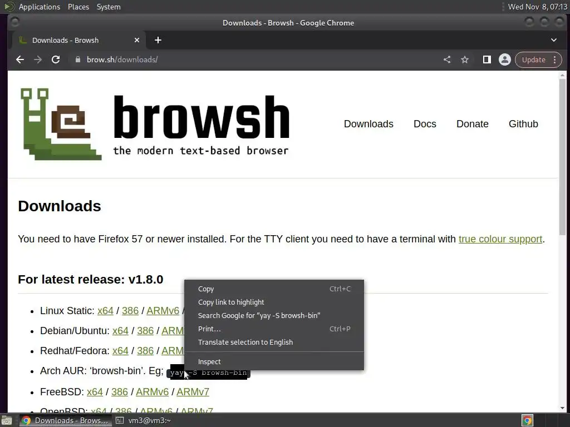This screenshot has width=570, height=427.
Task: Click the padlock site info icon
Action: click(x=77, y=59)
